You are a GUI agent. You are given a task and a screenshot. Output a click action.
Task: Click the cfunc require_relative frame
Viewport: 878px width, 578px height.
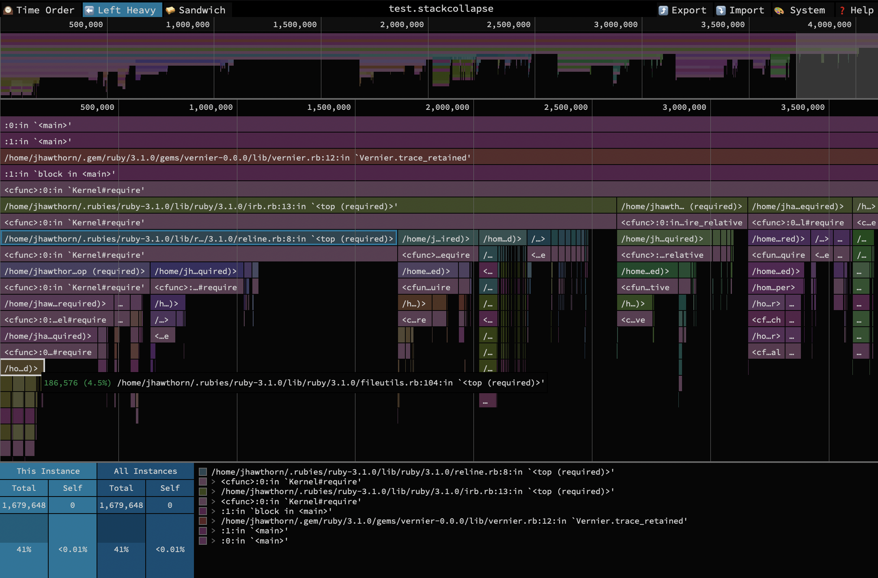pyautogui.click(x=681, y=223)
